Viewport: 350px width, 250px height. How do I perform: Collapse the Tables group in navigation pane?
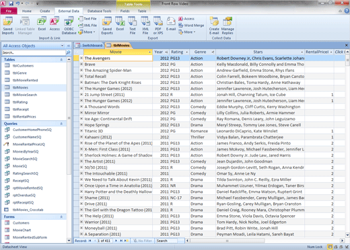coord(61,60)
